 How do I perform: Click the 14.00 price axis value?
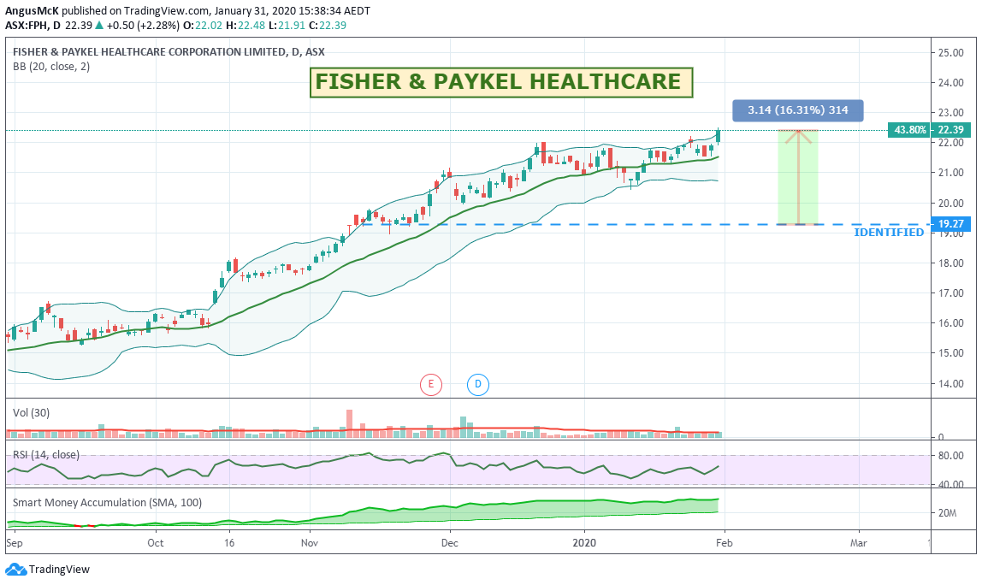[x=950, y=383]
